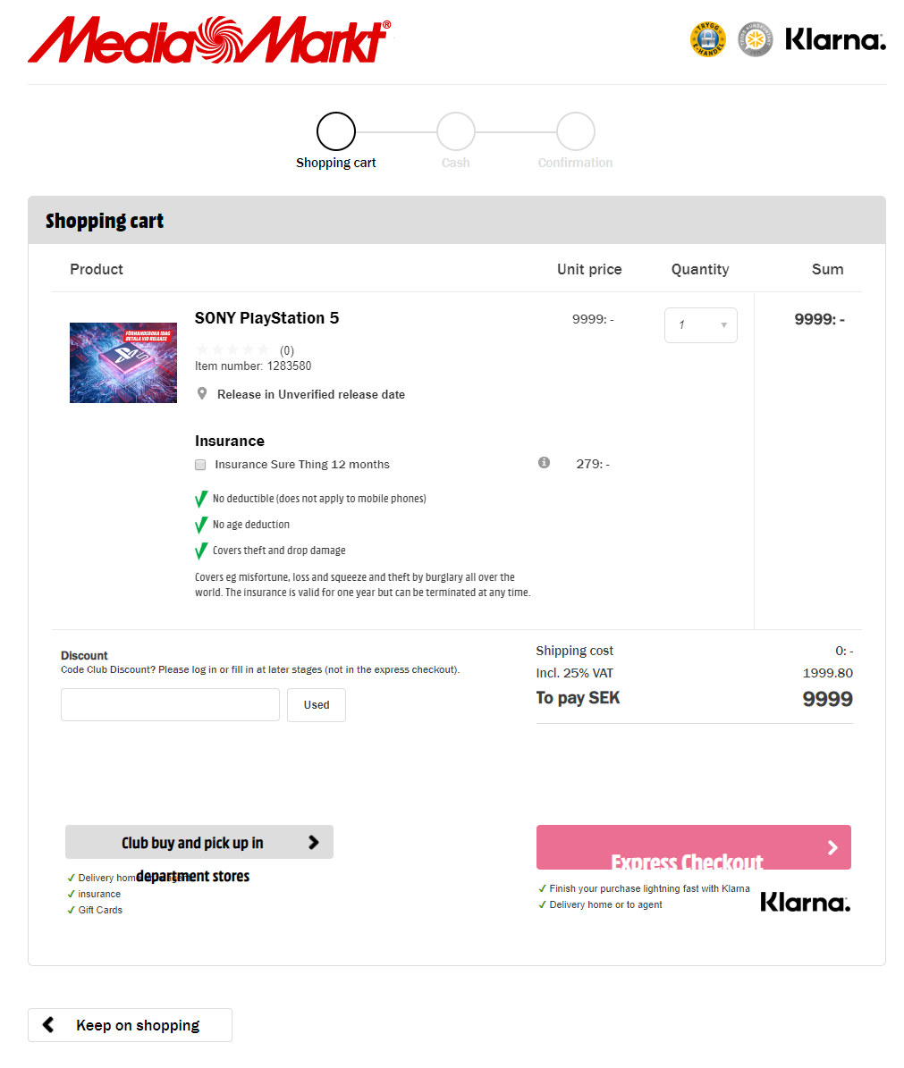This screenshot has width=904, height=1068.
Task: Click the release location pin icon
Action: tap(202, 394)
